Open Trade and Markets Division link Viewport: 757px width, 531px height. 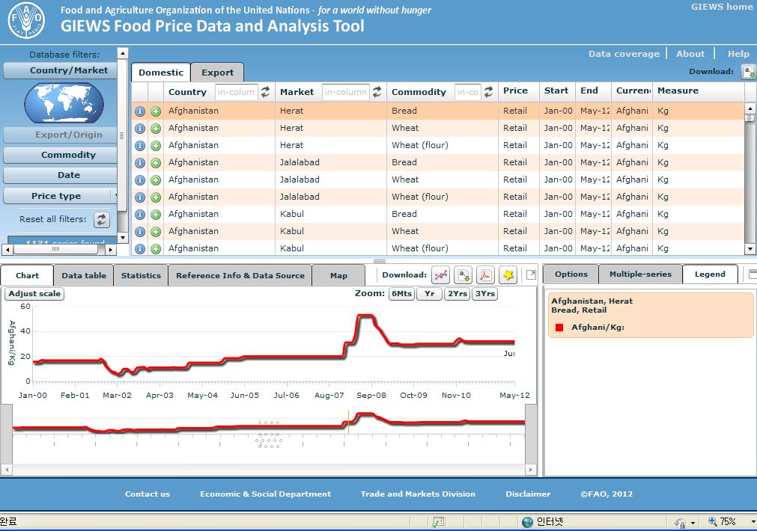coord(418,494)
